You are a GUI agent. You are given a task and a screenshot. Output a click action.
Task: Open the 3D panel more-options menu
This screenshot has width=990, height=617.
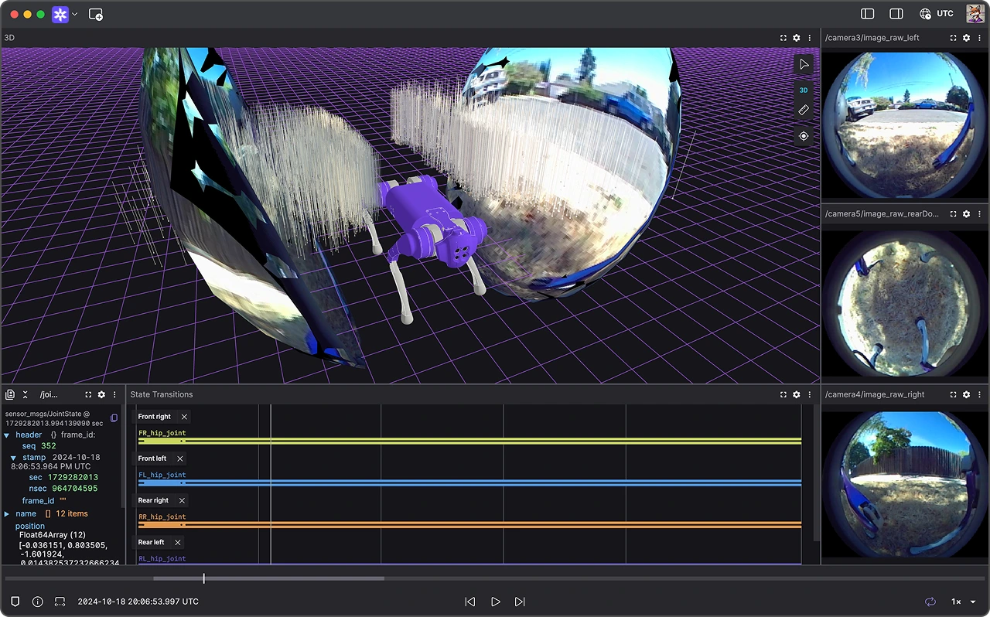[x=810, y=38]
